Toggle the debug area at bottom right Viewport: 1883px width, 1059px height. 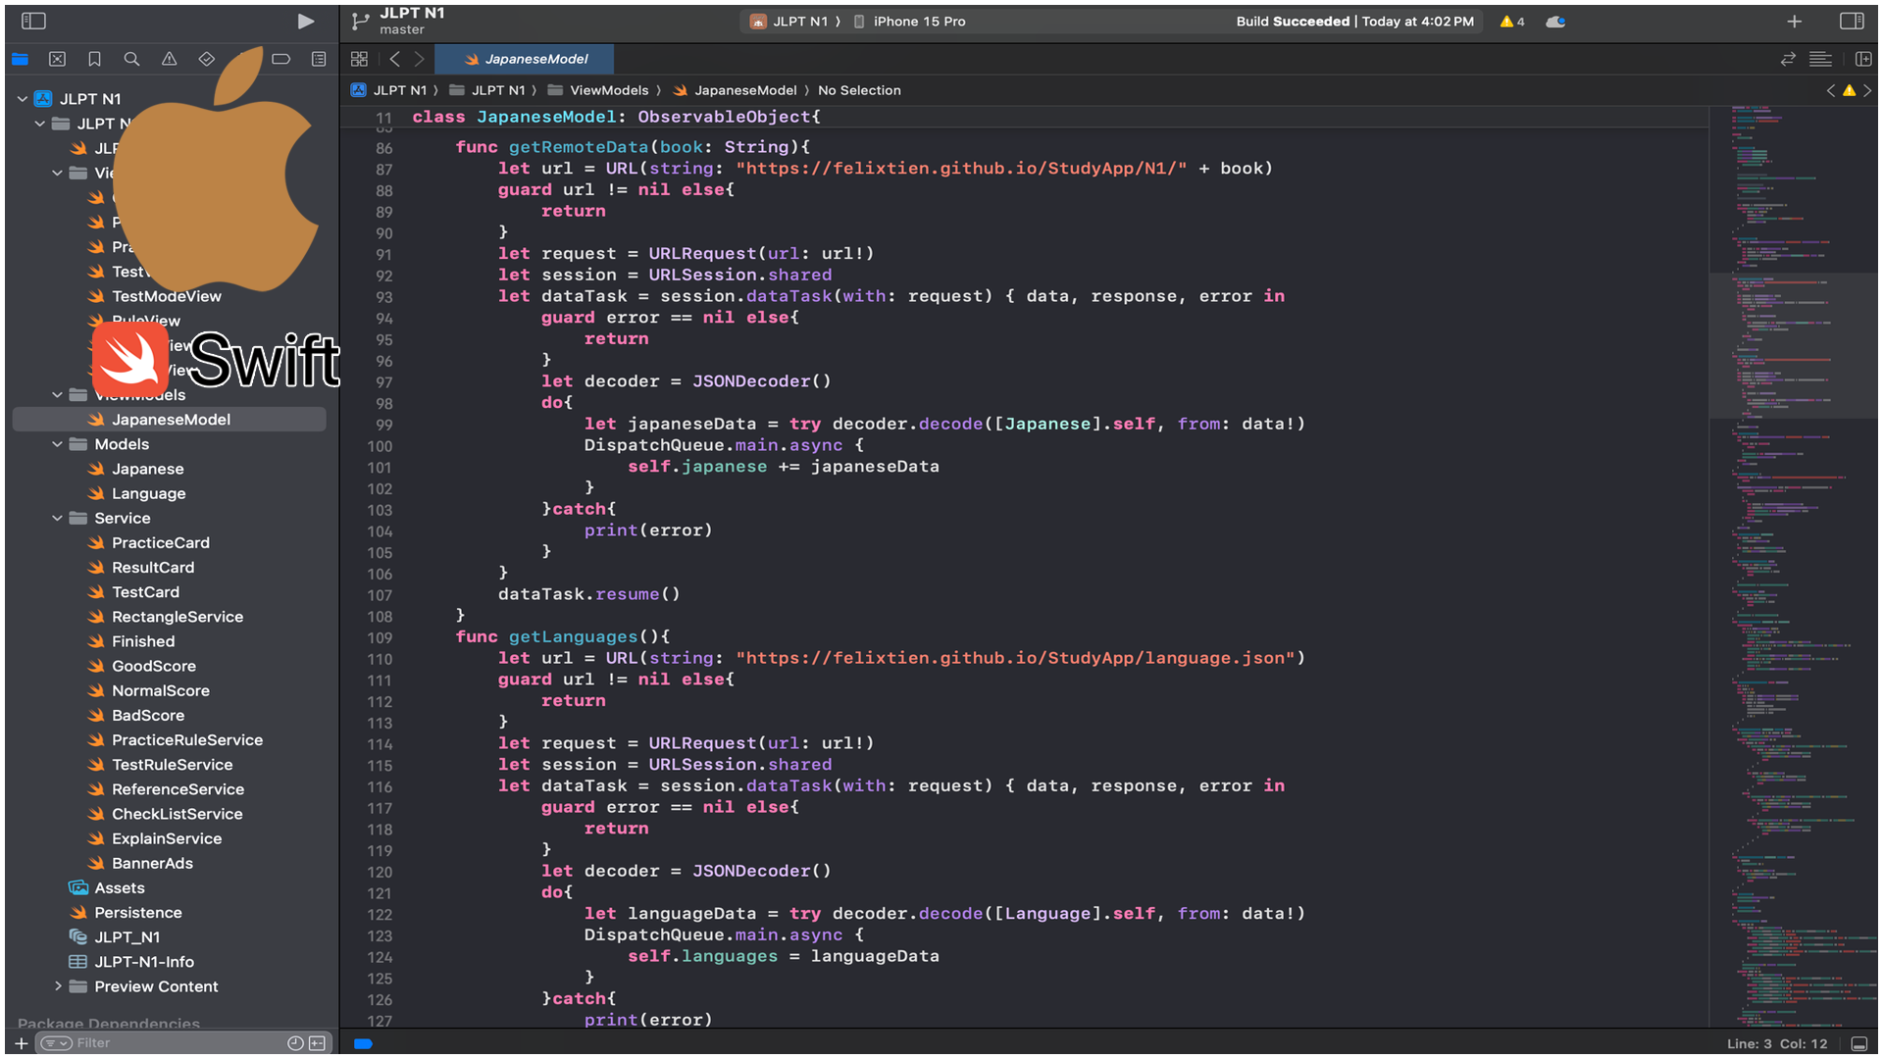tap(1858, 1044)
